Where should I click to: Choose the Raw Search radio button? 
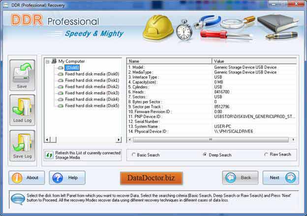pyautogui.click(x=266, y=154)
